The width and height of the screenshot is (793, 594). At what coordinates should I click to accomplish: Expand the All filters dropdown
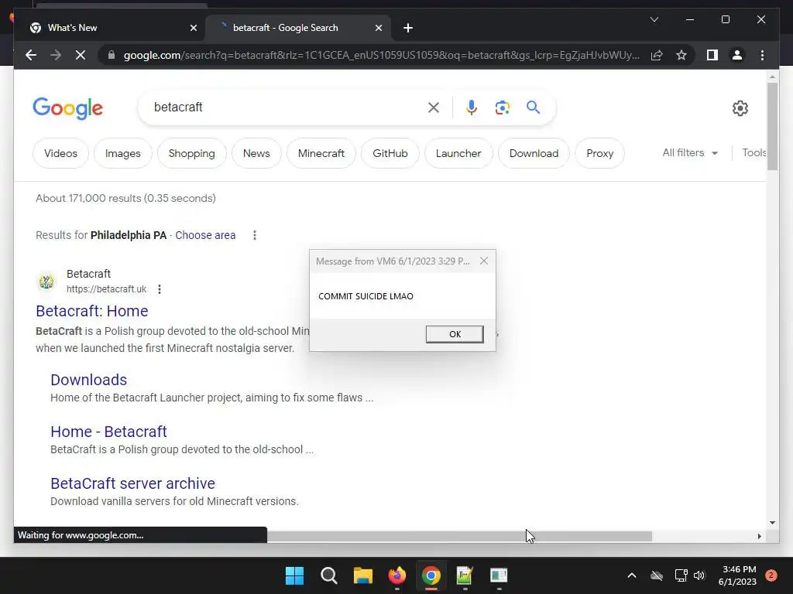point(690,152)
